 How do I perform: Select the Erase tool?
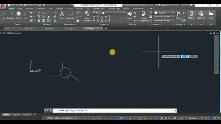[55, 13]
